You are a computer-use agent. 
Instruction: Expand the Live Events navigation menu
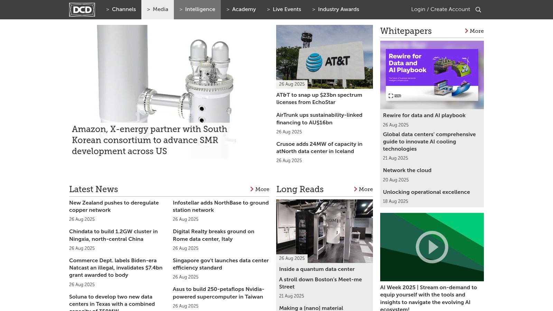coord(284,10)
